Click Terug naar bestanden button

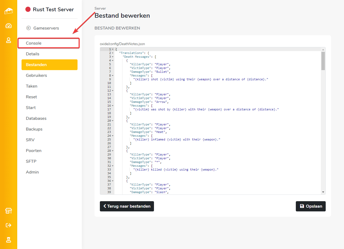pos(127,206)
